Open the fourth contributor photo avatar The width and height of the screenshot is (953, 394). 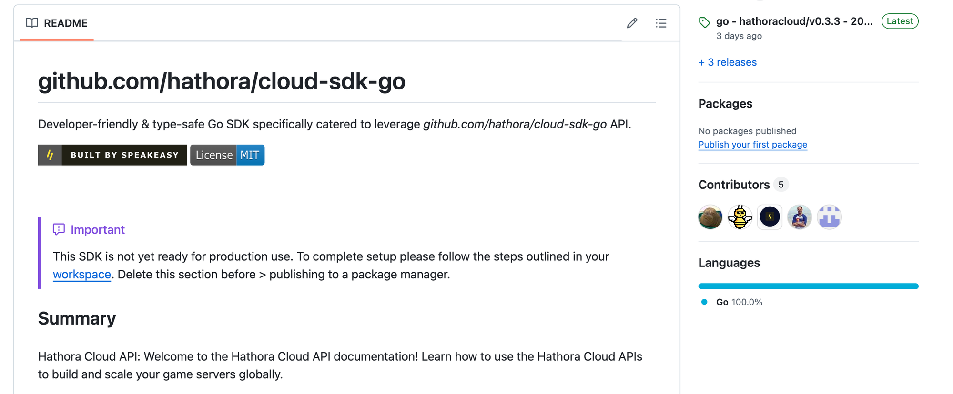[800, 217]
